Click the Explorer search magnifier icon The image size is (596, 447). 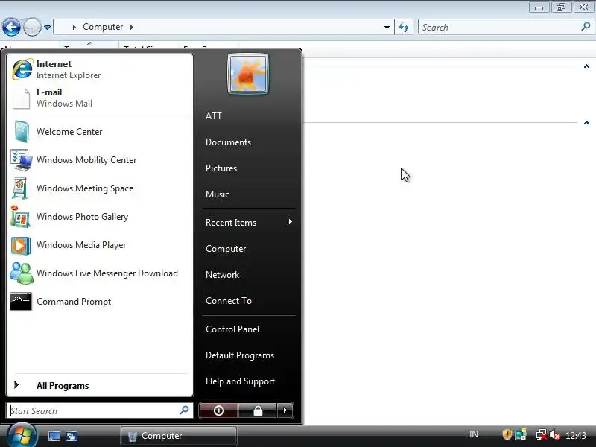tap(586, 27)
